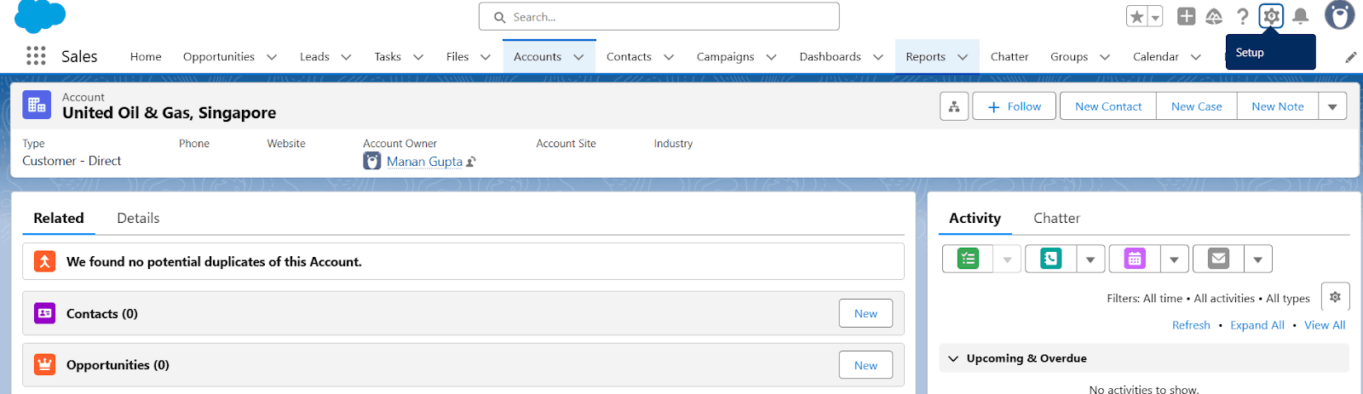Open the Leads navigation tab
The image size is (1363, 394).
pos(314,57)
